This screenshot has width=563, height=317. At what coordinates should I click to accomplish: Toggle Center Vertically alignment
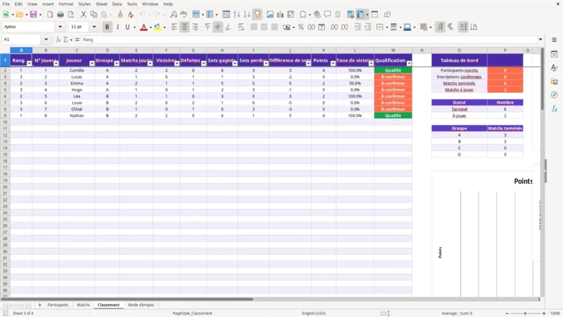point(218,27)
